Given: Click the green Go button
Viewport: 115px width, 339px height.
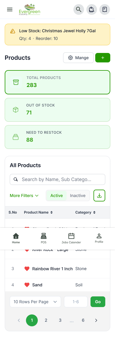Looking at the screenshot, I should pos(98,302).
